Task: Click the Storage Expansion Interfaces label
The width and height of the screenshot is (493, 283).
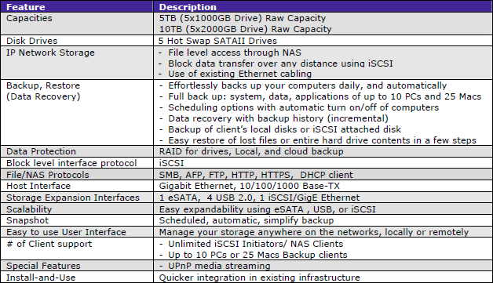Action: coord(73,198)
